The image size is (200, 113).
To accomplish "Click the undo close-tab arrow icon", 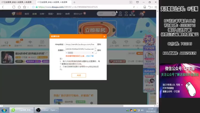I will click(149, 7).
